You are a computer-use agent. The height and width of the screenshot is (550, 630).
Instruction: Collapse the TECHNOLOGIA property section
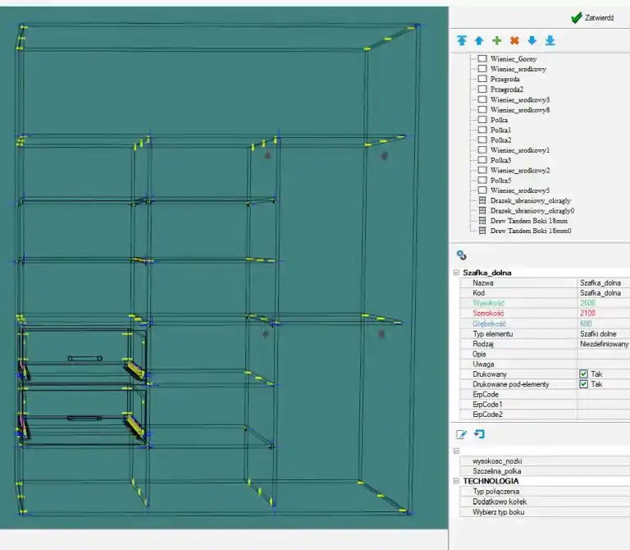(456, 481)
